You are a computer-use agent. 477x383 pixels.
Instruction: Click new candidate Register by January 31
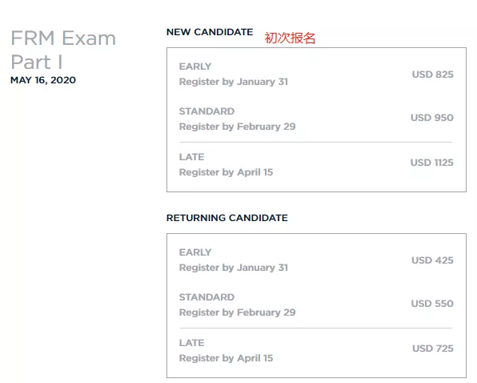pyautogui.click(x=234, y=82)
